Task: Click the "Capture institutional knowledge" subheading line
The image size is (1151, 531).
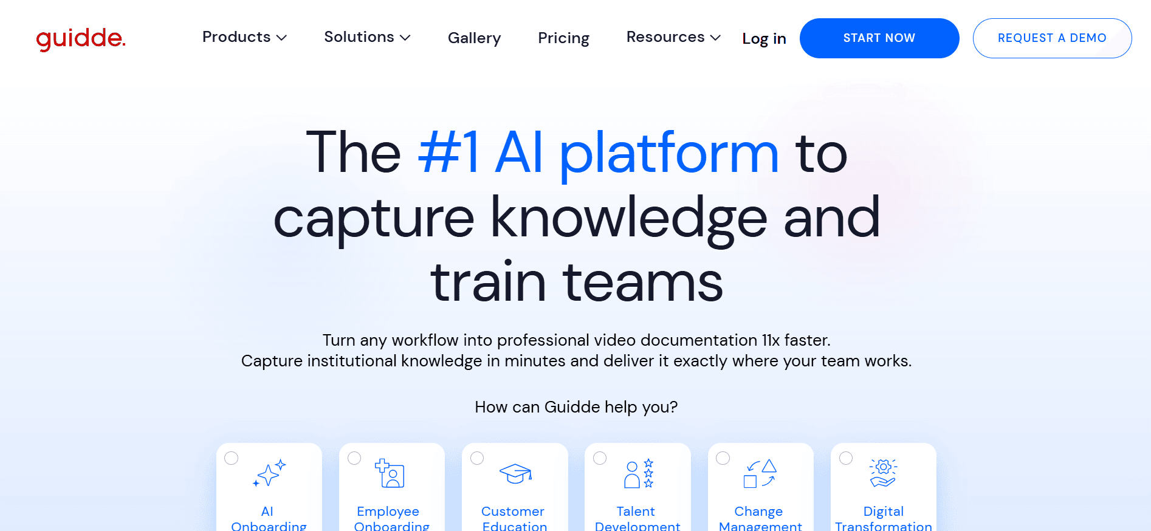Action: pyautogui.click(x=576, y=361)
